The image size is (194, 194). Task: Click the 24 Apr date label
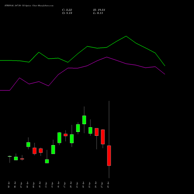coord(96,185)
